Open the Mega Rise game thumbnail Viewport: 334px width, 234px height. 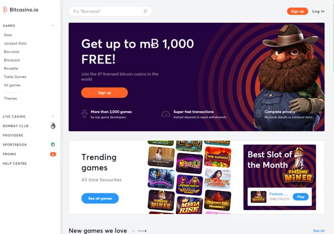(x=189, y=205)
